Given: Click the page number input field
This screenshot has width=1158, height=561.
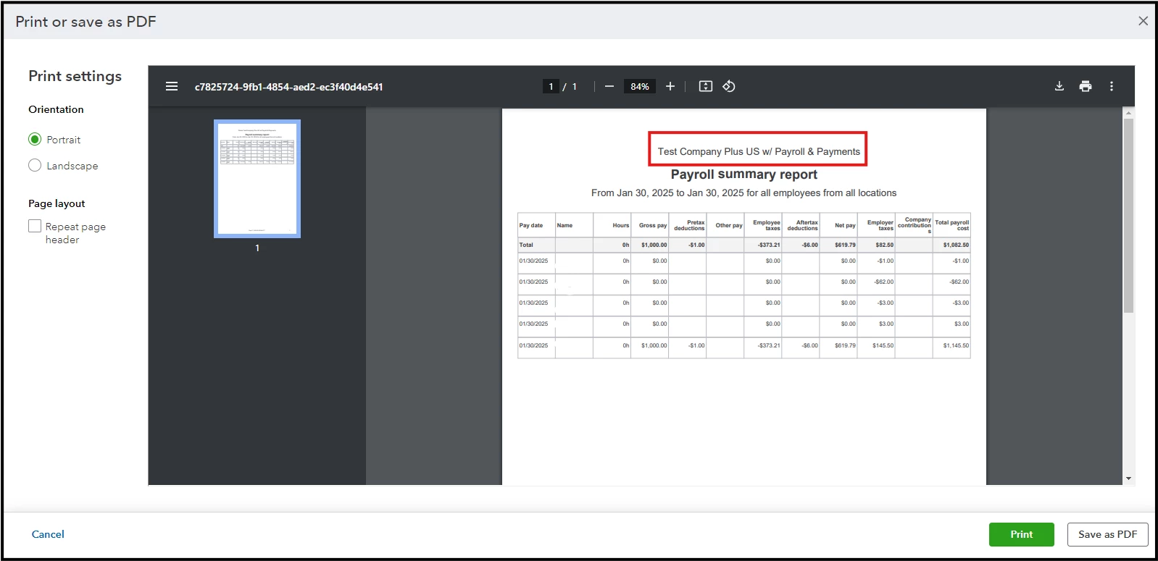Looking at the screenshot, I should [551, 86].
